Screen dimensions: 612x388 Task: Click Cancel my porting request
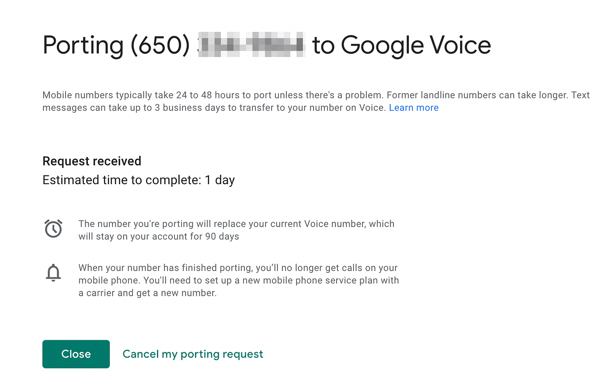pyautogui.click(x=193, y=354)
